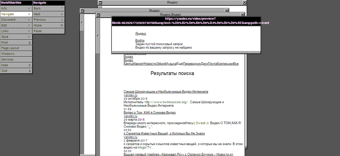The width and height of the screenshot is (340, 156).
Task: Click the duration '01:59'
Action: click(127, 109)
